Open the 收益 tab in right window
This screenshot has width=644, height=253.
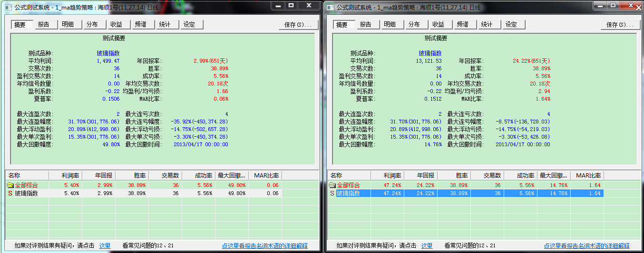(x=438, y=25)
